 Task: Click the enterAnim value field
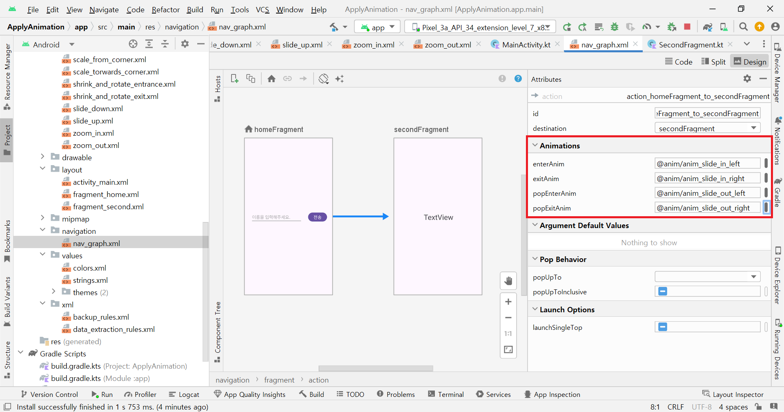click(707, 163)
